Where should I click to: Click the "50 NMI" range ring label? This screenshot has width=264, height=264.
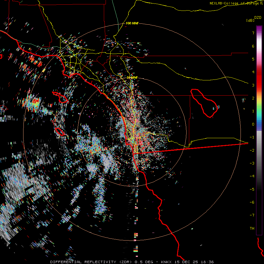[x=132, y=77]
